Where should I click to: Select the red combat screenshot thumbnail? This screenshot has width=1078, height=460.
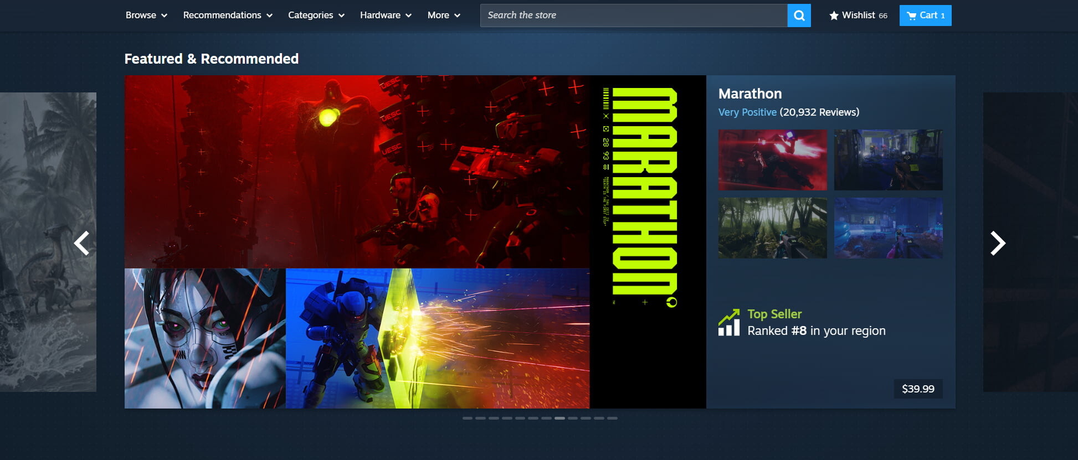772,160
